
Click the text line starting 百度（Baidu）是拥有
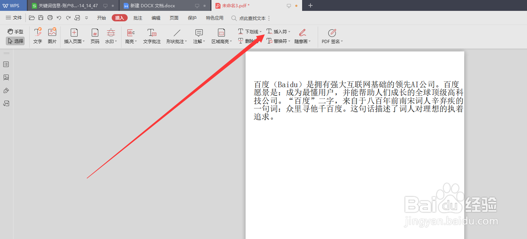(x=357, y=84)
